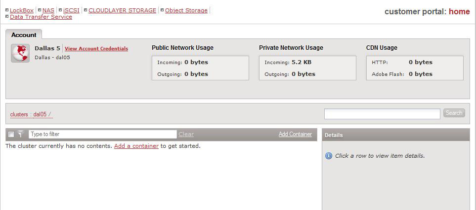This screenshot has height=210, width=476.
Task: Open View Account Credentials
Action: (x=96, y=49)
